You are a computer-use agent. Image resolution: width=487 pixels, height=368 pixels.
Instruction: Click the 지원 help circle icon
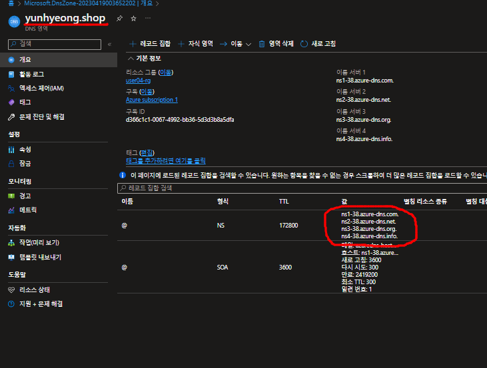click(11, 304)
